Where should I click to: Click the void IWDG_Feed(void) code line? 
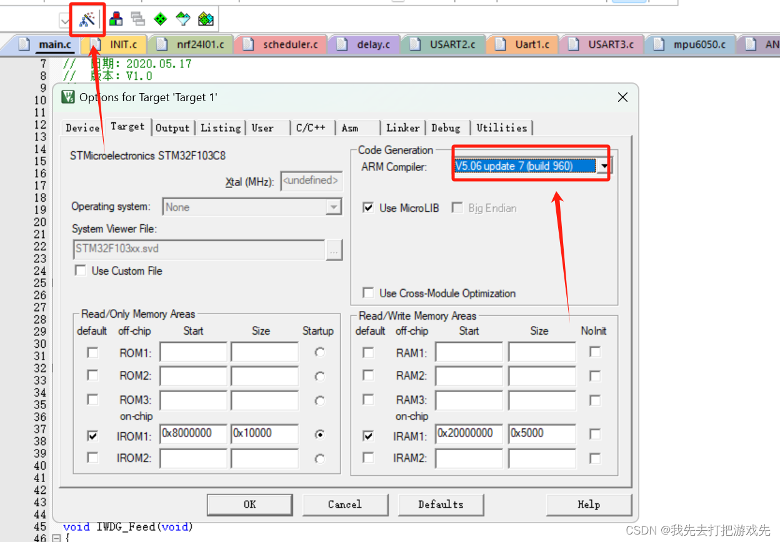[x=128, y=527]
